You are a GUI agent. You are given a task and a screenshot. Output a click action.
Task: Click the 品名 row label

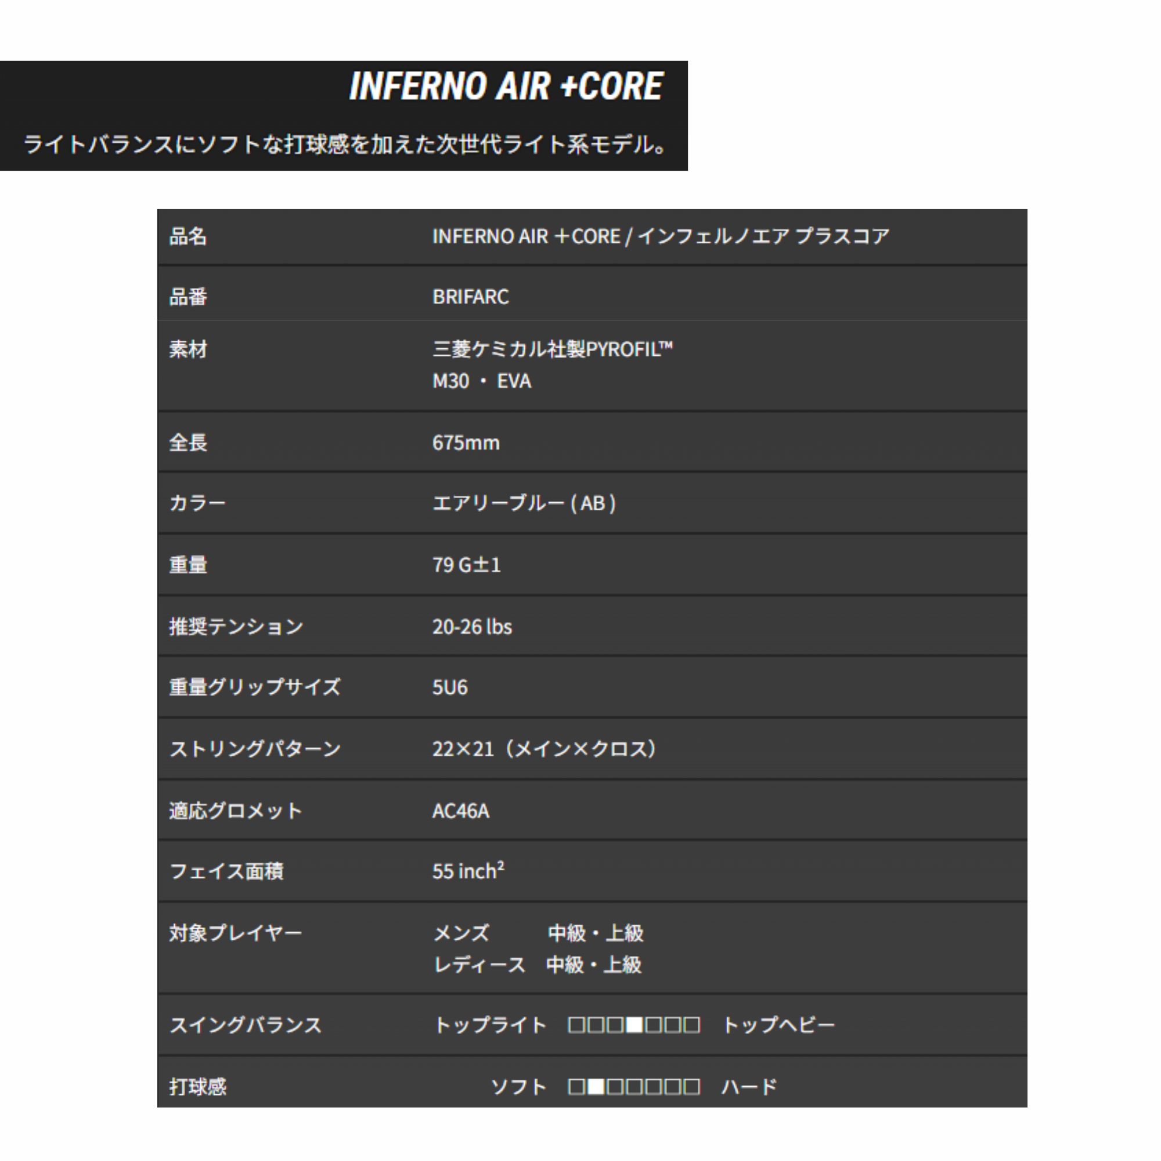tap(188, 237)
